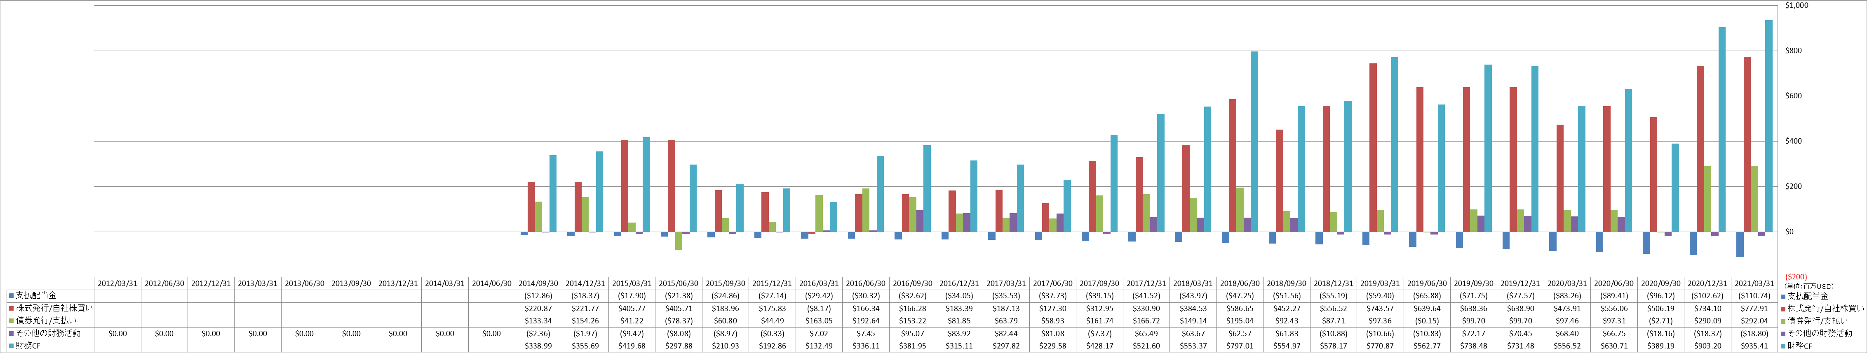
Task: Select the $195.04 bond issuance cell
Action: coord(1240,321)
